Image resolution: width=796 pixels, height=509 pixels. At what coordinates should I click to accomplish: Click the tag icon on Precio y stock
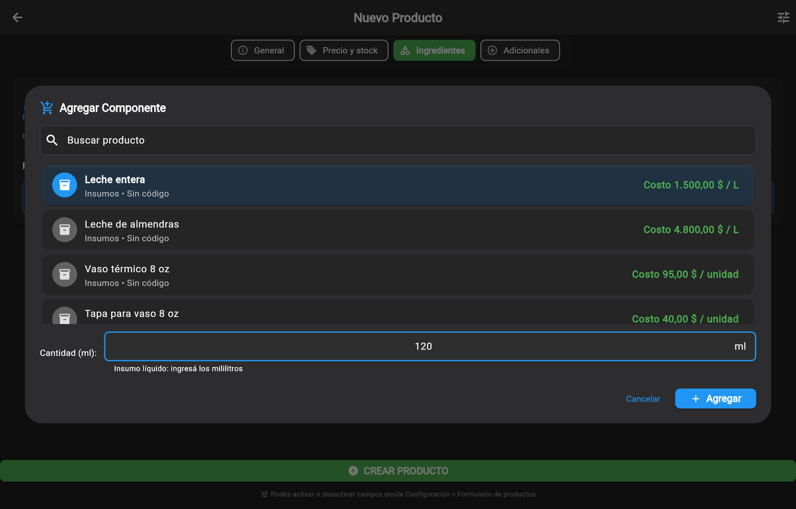312,50
